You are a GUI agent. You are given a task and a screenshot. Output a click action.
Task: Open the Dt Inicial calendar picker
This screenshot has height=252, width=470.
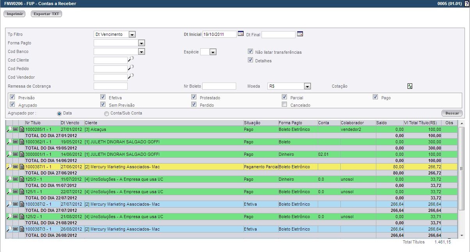tap(240, 34)
